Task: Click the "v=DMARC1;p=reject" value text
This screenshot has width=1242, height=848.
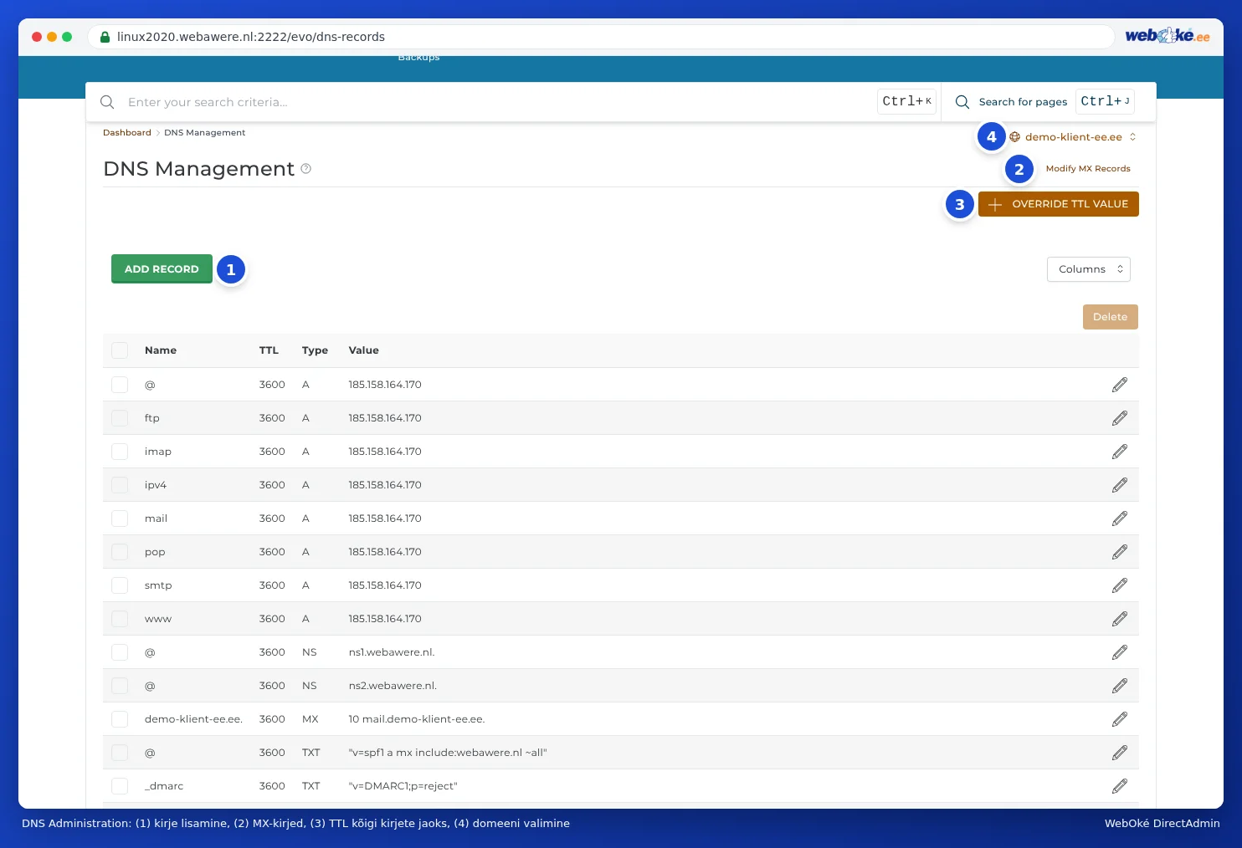Action: pos(403,786)
